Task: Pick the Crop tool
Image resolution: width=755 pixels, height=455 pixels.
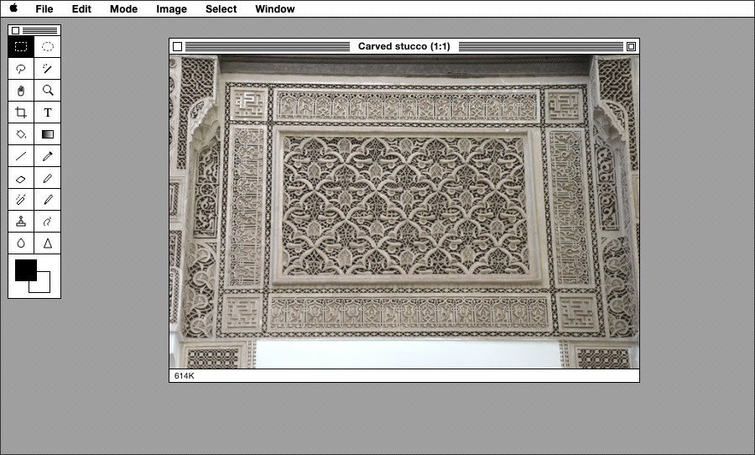Action: pyautogui.click(x=21, y=112)
